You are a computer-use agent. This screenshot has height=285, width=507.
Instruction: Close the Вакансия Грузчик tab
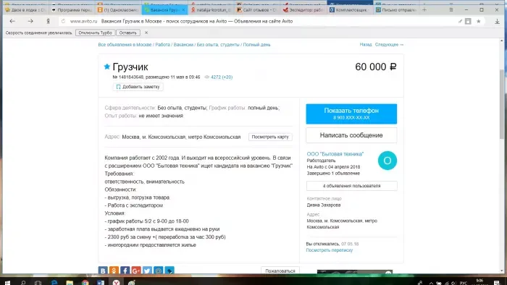click(x=183, y=10)
